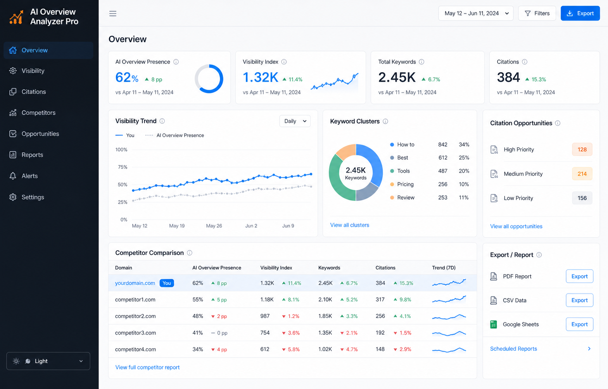The height and width of the screenshot is (389, 608).
Task: Open the Daily interval dropdown
Action: tap(295, 121)
